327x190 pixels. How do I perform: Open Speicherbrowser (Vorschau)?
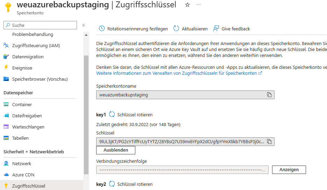point(40,79)
